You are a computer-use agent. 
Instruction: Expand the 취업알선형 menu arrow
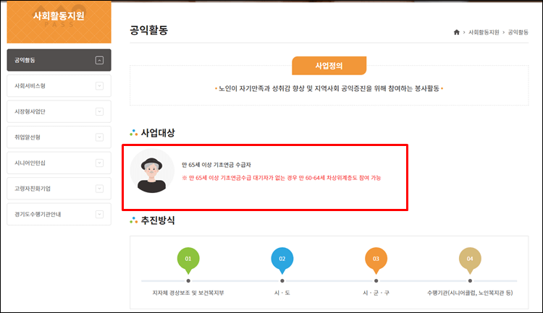pos(99,137)
